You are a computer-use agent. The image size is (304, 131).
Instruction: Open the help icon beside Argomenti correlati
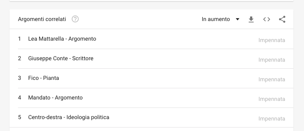click(75, 19)
